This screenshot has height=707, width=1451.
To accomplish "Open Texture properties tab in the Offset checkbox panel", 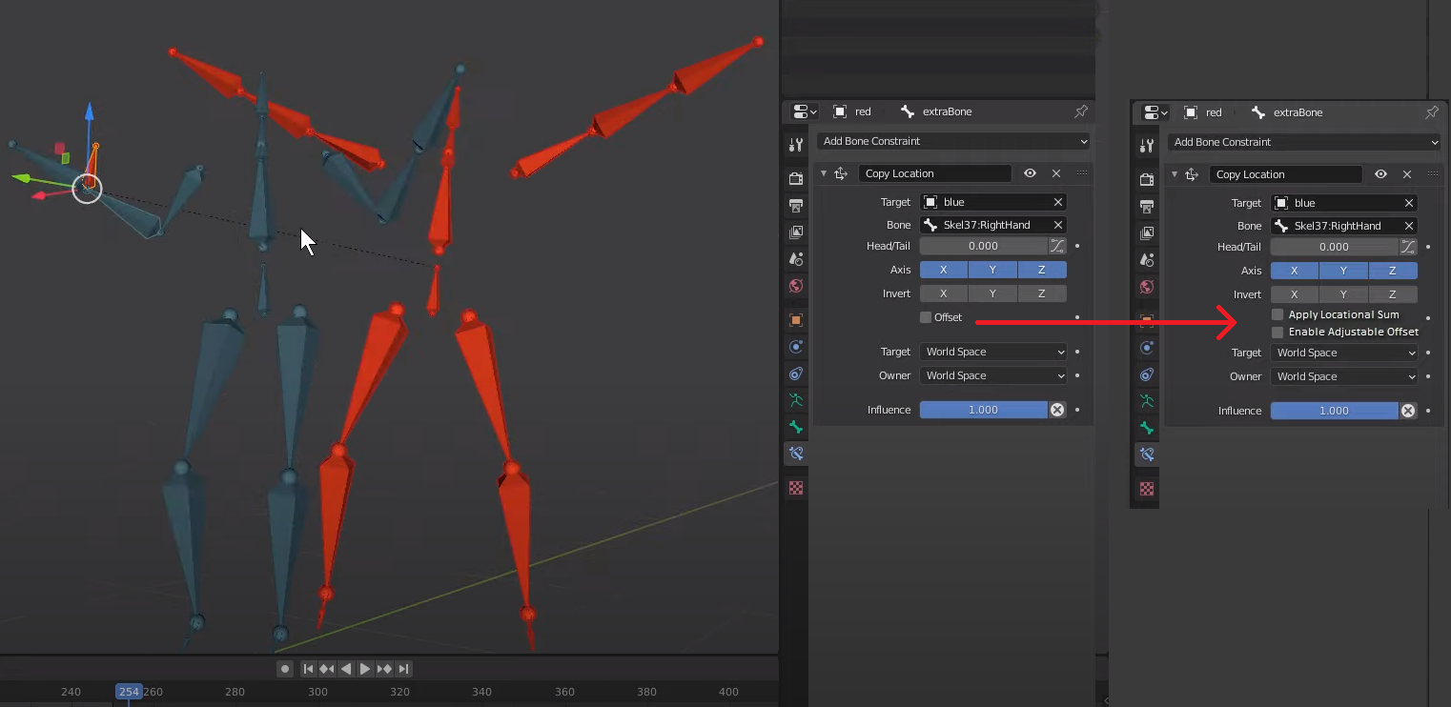I will click(x=796, y=488).
